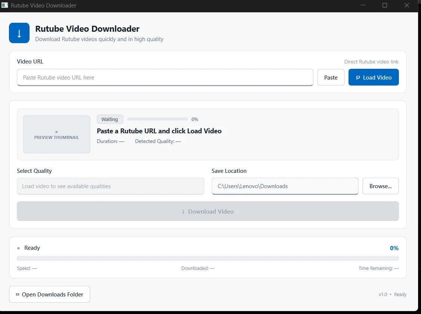The width and height of the screenshot is (421, 314).
Task: Click the 'Download Rutube videos quickly' subtitle
Action: tap(99, 39)
